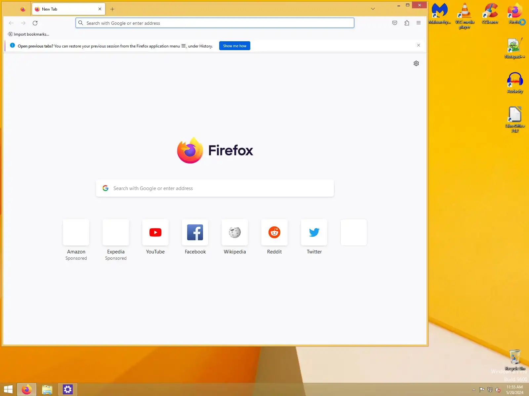
Task: Click the search magnifier in address bar
Action: [81, 23]
